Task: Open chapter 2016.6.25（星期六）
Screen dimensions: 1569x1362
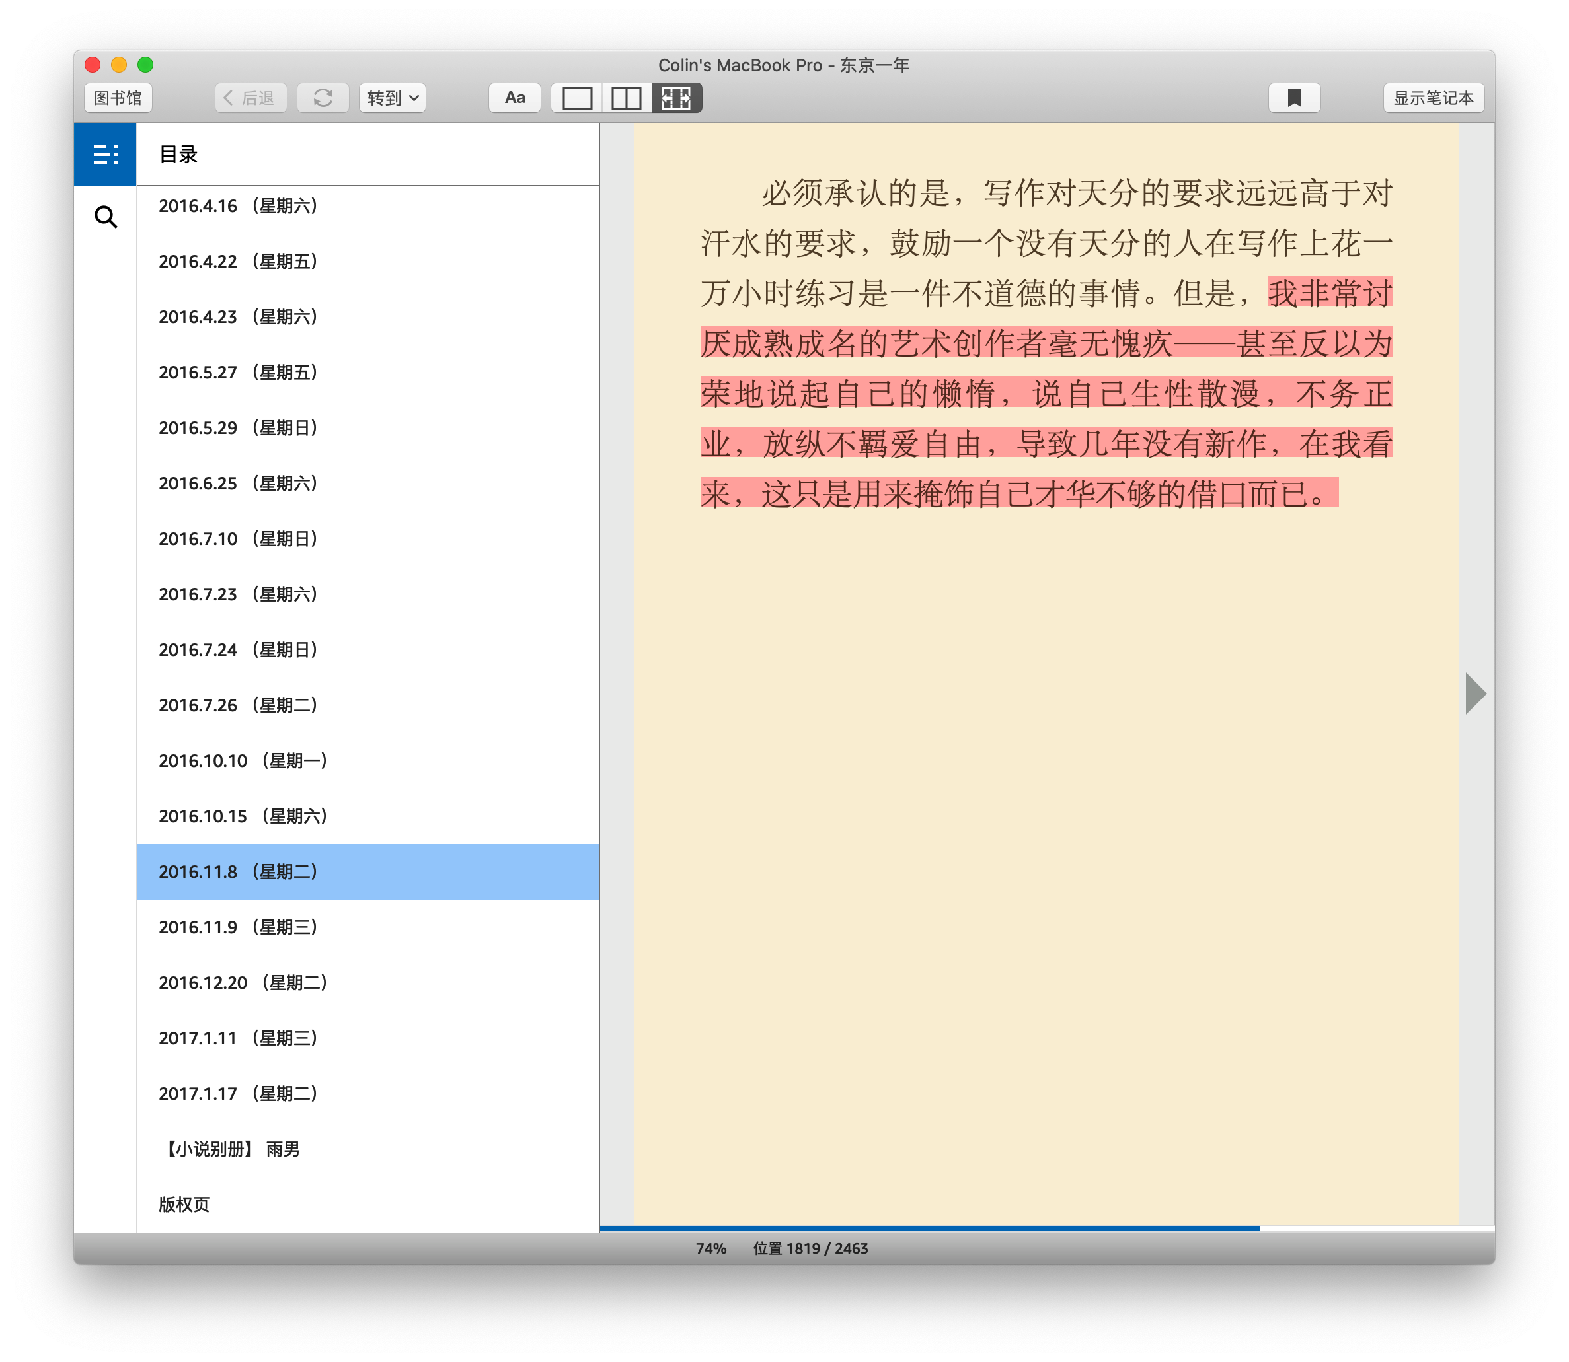Action: (368, 484)
